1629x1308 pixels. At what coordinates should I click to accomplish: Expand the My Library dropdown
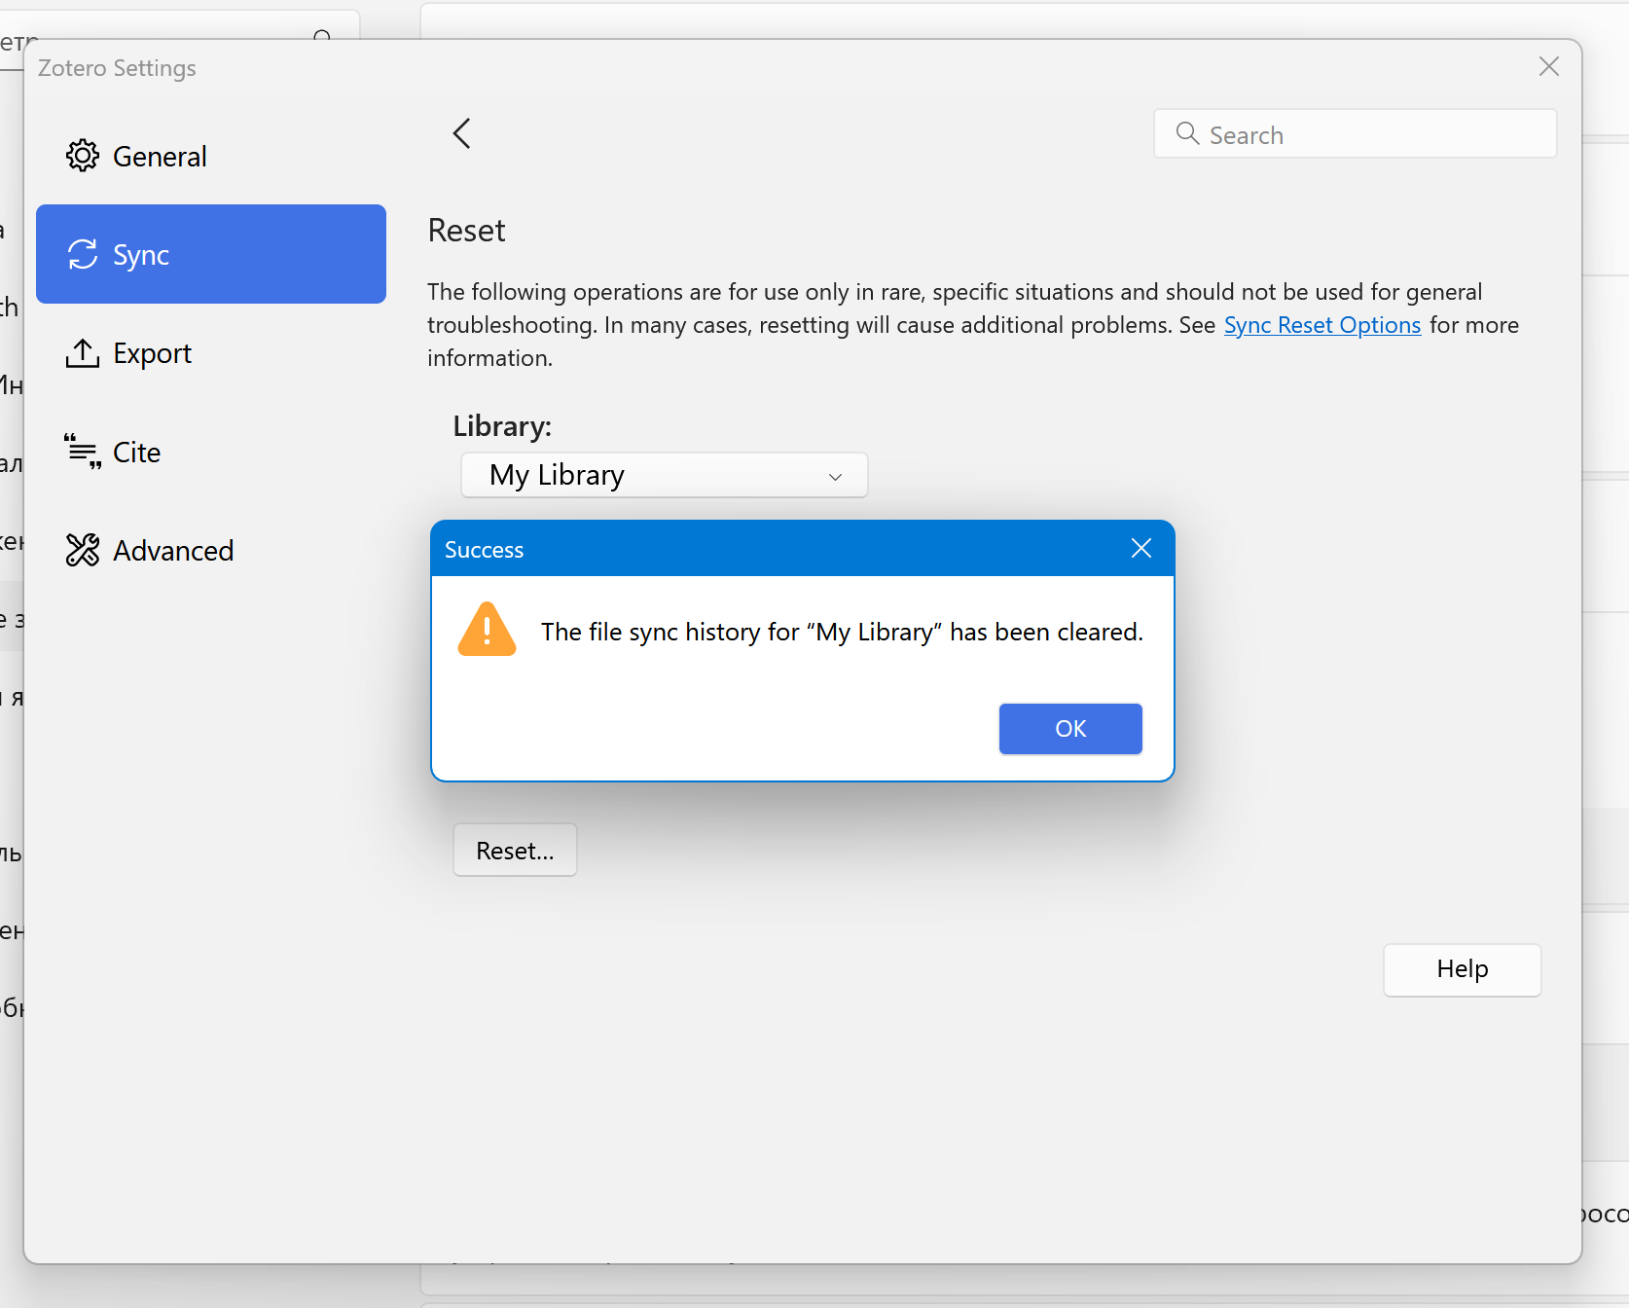click(x=665, y=475)
